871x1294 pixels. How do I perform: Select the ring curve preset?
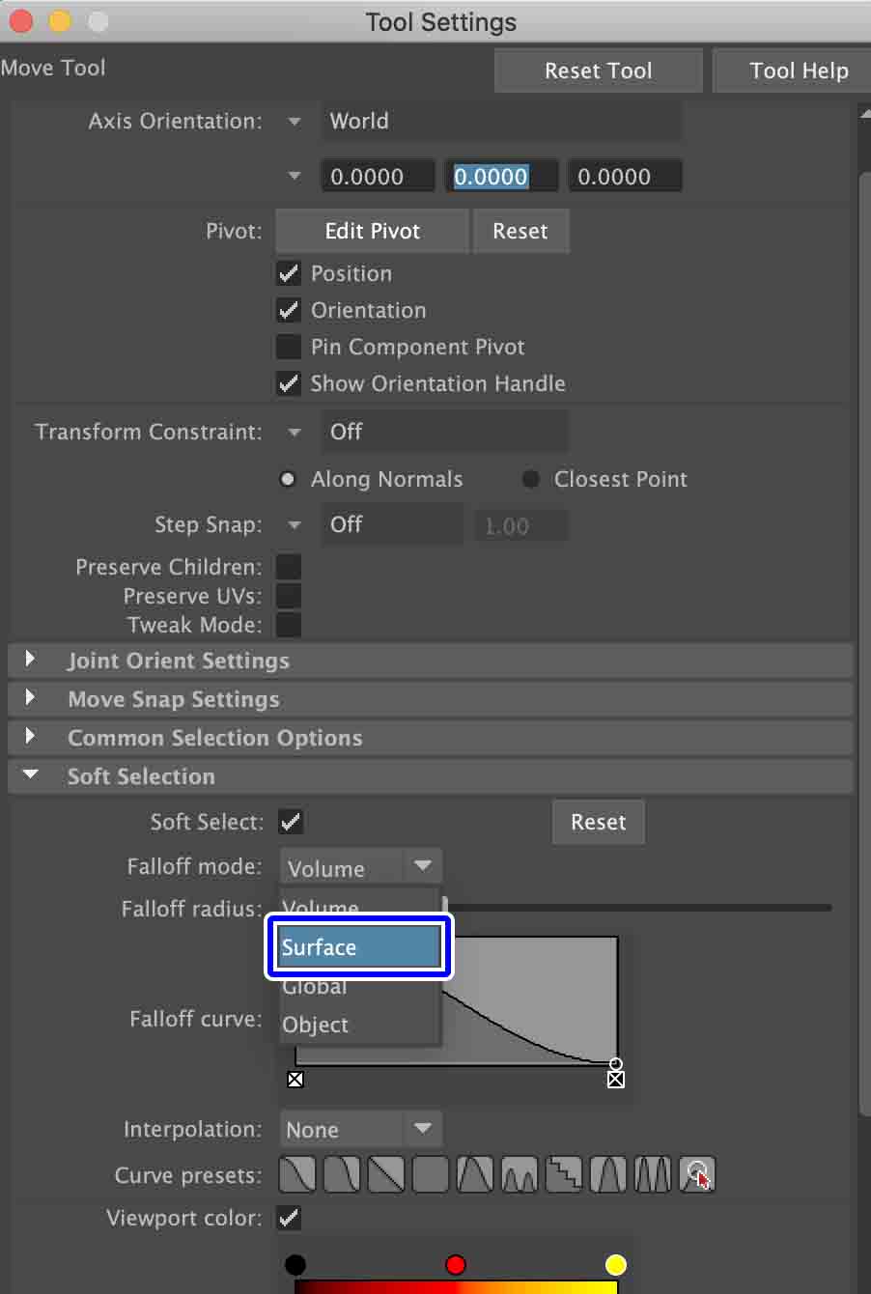[x=696, y=1174]
